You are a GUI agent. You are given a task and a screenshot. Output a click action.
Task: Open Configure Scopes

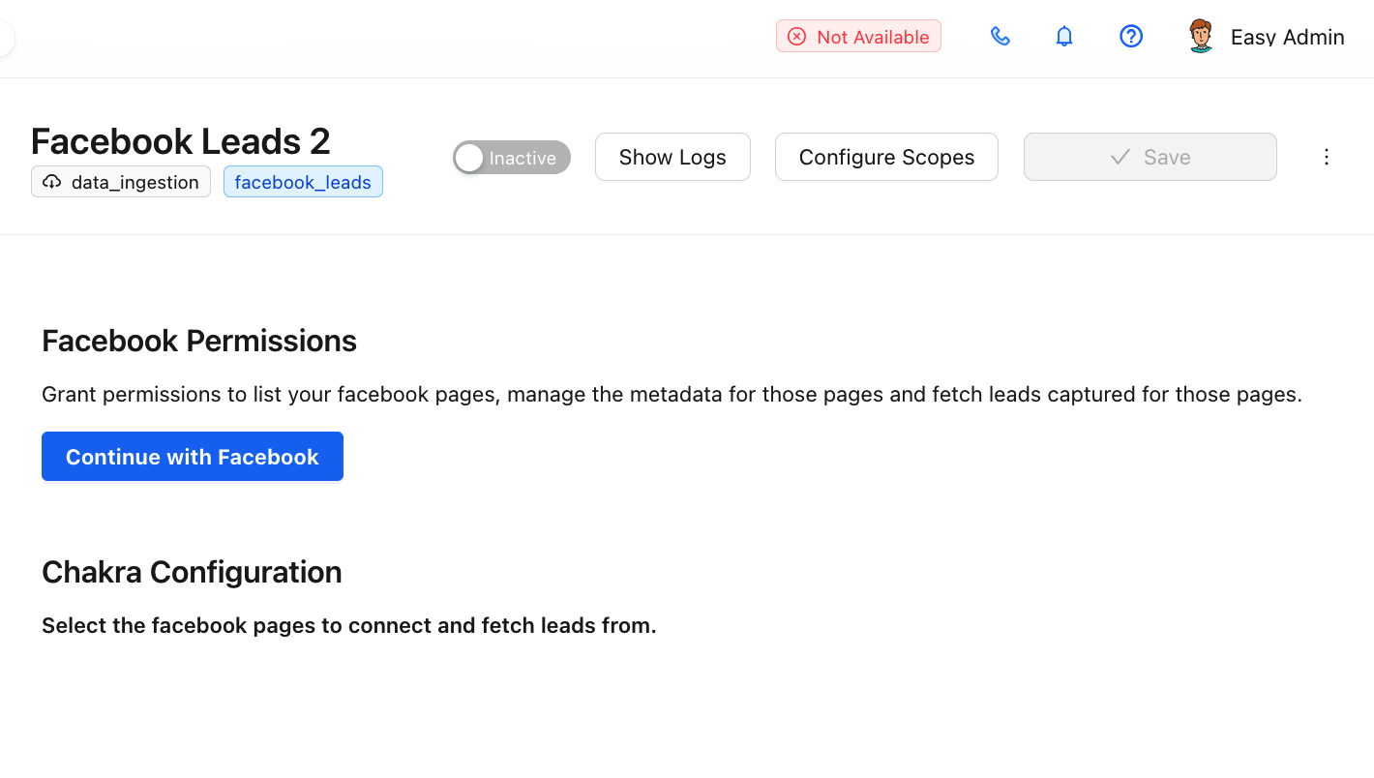[886, 157]
